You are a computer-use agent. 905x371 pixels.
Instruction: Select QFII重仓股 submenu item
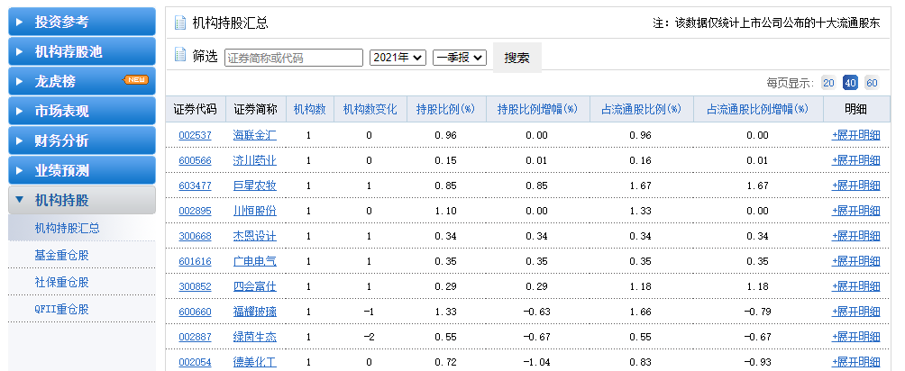pos(62,309)
